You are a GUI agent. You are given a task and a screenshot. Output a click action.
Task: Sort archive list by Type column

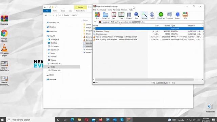pos(173,26)
